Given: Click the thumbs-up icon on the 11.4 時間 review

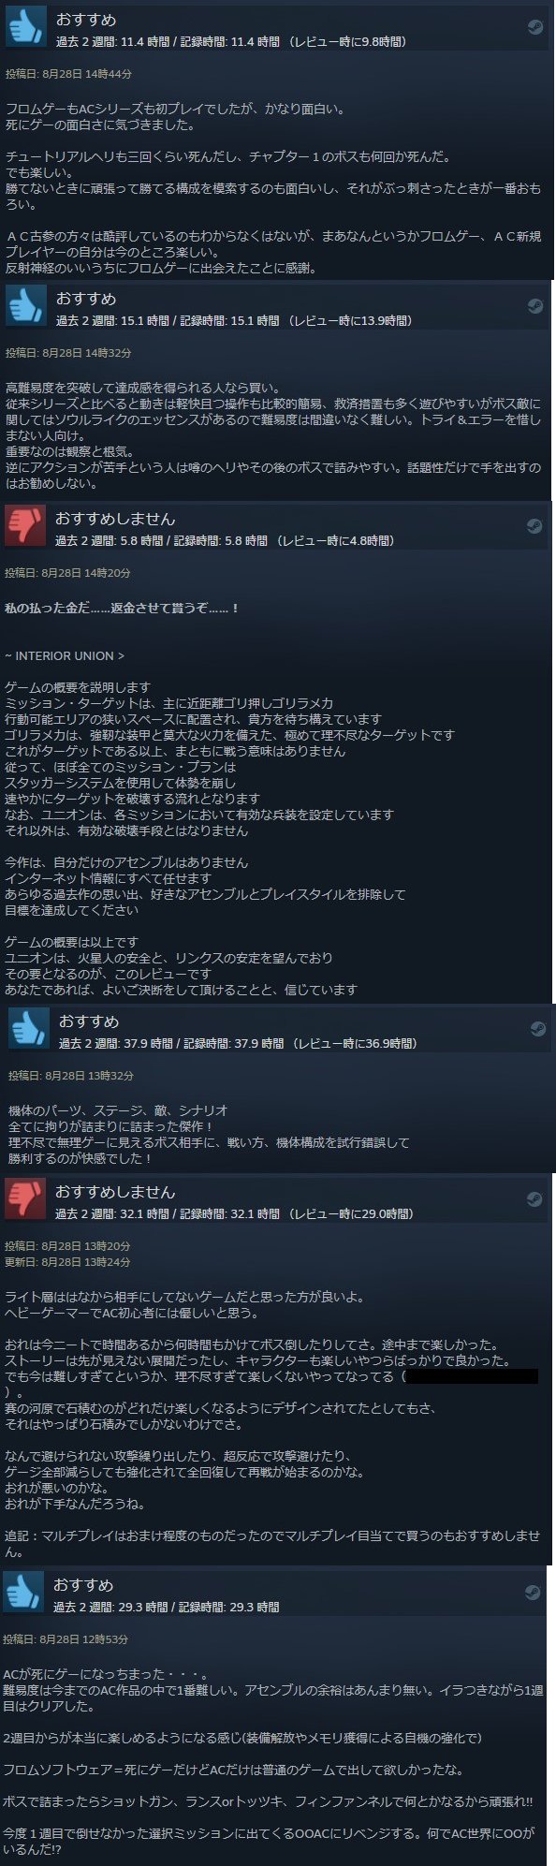Looking at the screenshot, I should pyautogui.click(x=25, y=26).
